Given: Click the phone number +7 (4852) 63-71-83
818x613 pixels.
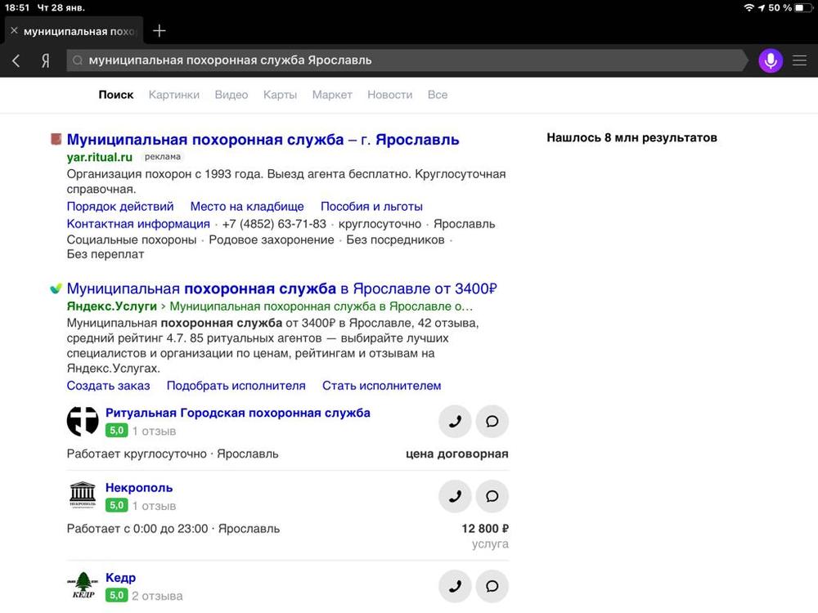Looking at the screenshot, I should (x=274, y=224).
